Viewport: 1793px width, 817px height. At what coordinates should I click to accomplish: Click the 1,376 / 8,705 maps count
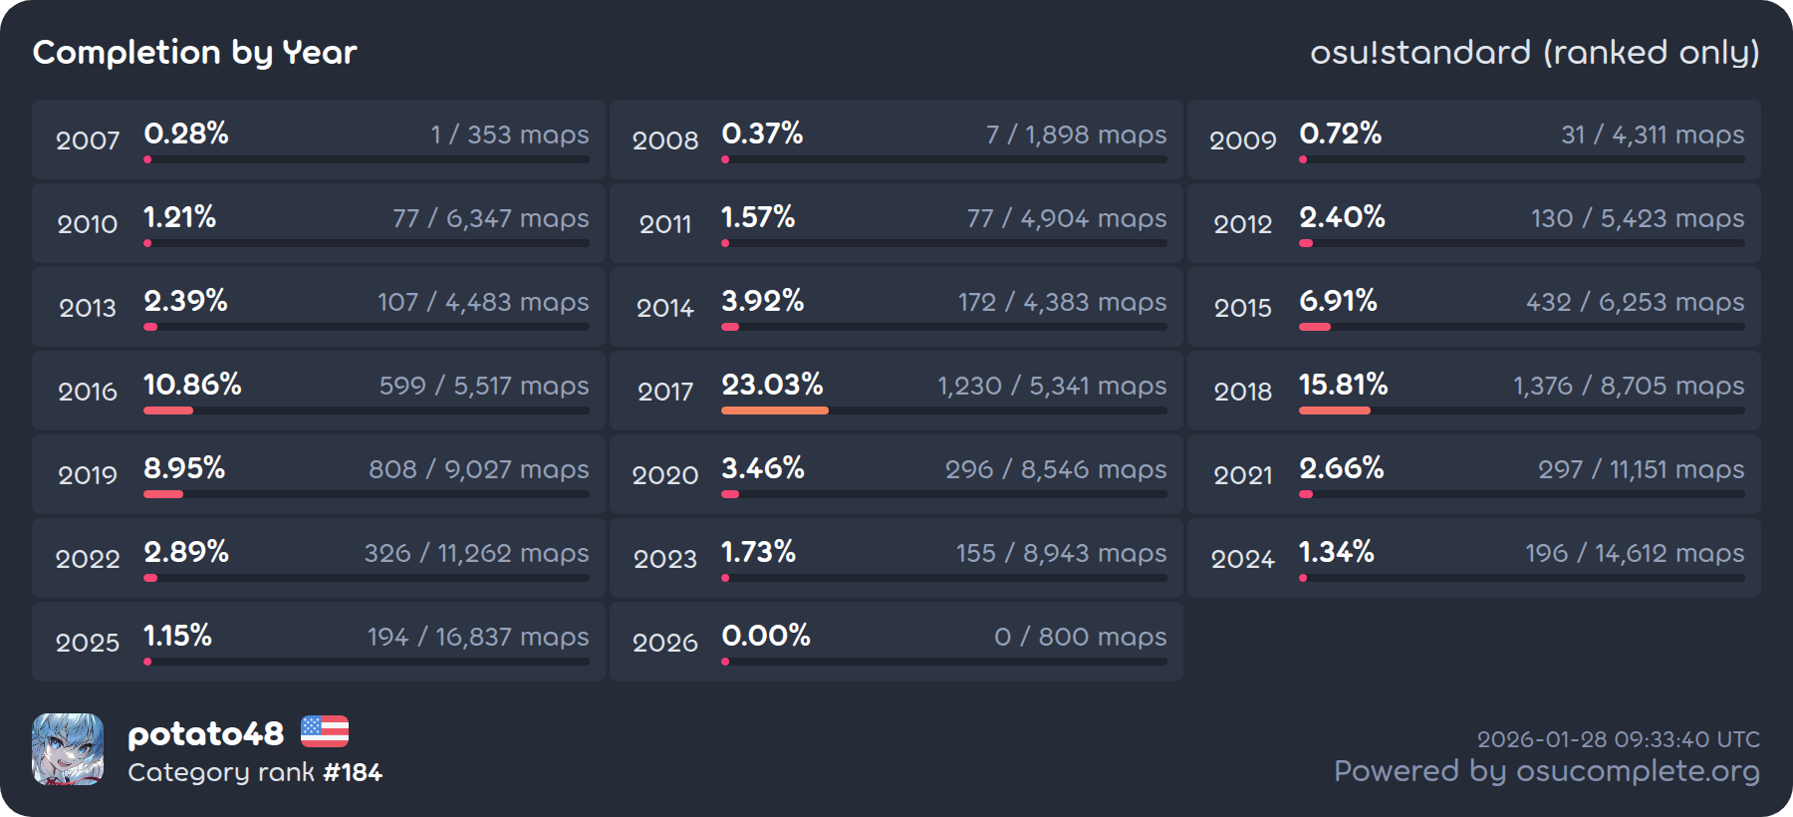1629,386
